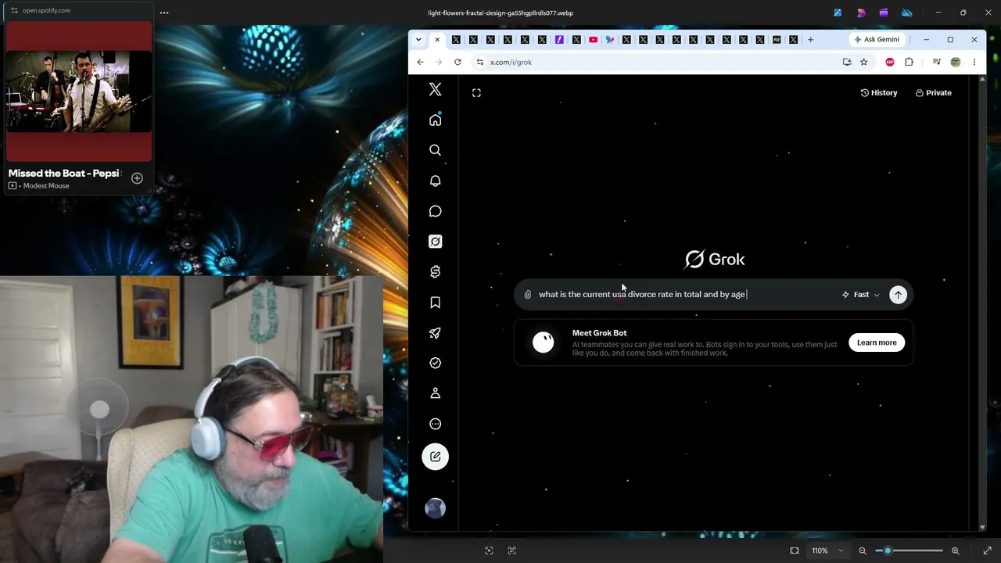The height and width of the screenshot is (563, 1001).
Task: Click the fit-to-window icon
Action: pyautogui.click(x=795, y=550)
